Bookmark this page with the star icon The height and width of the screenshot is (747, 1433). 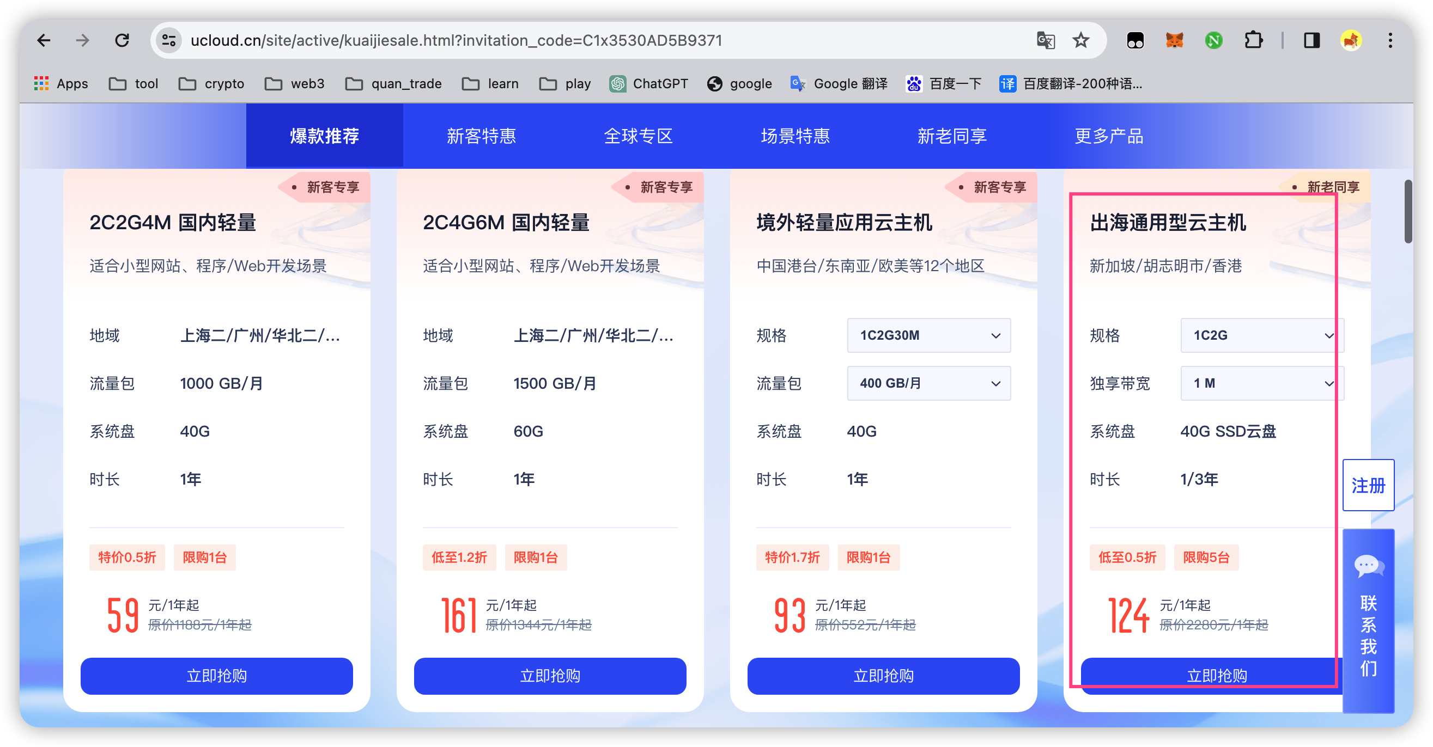click(x=1080, y=40)
